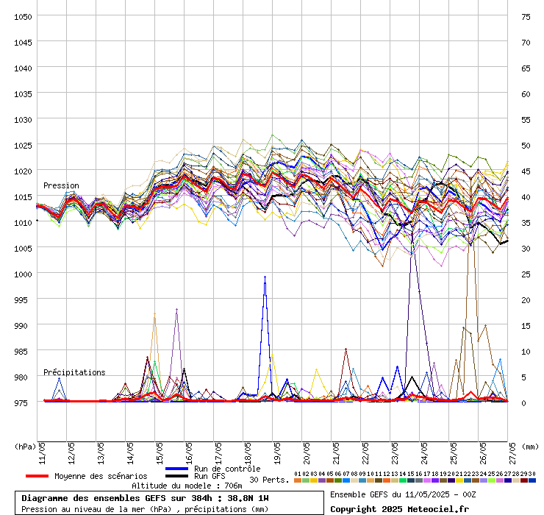Viewport: 544px width, 515px height.
Task: Click the 'Pression' label on the chart
Action: click(61, 186)
